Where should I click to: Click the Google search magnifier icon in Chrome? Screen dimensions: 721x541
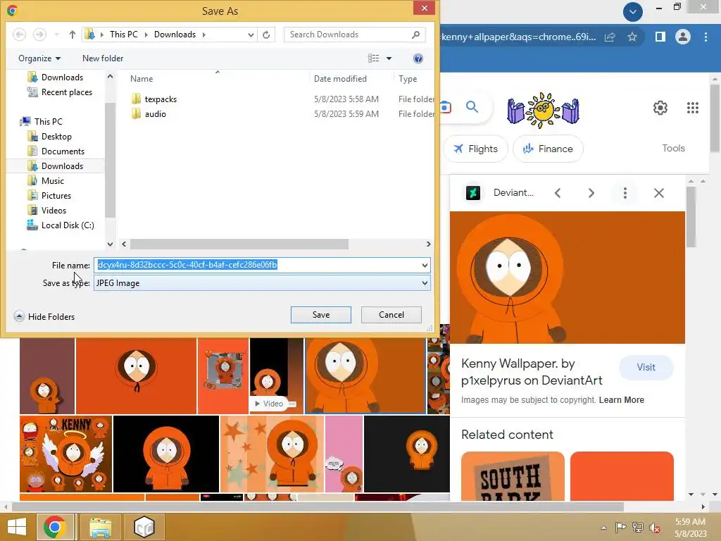point(472,107)
